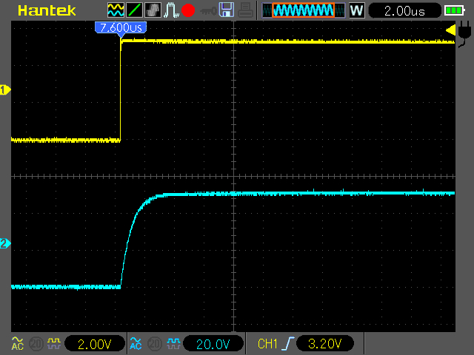Click the red record circle

tap(188, 10)
